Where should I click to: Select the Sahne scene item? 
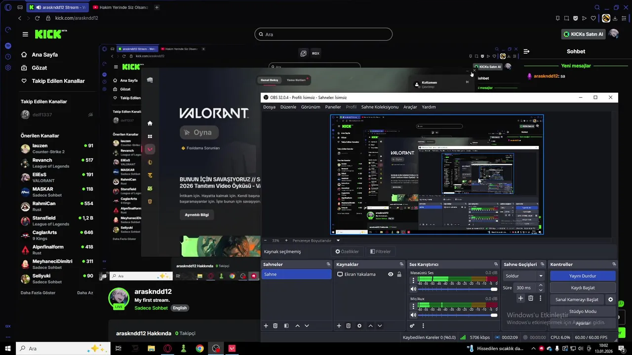click(296, 274)
